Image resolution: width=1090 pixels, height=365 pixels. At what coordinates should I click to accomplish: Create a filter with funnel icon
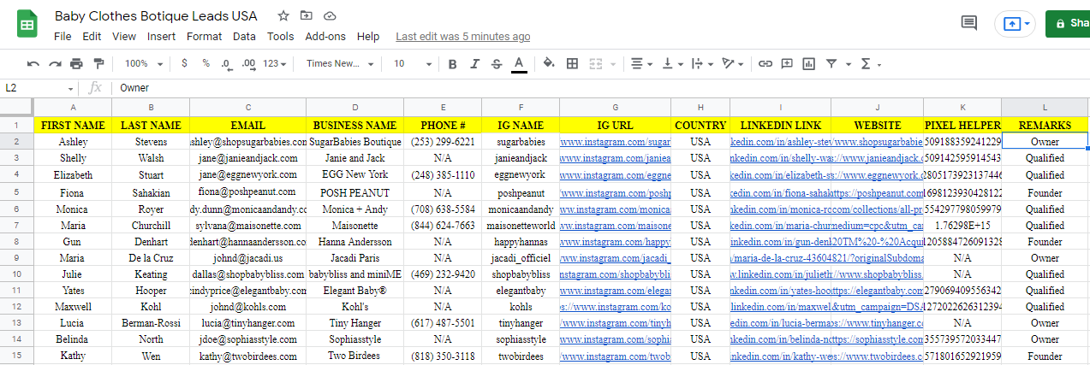click(x=831, y=63)
